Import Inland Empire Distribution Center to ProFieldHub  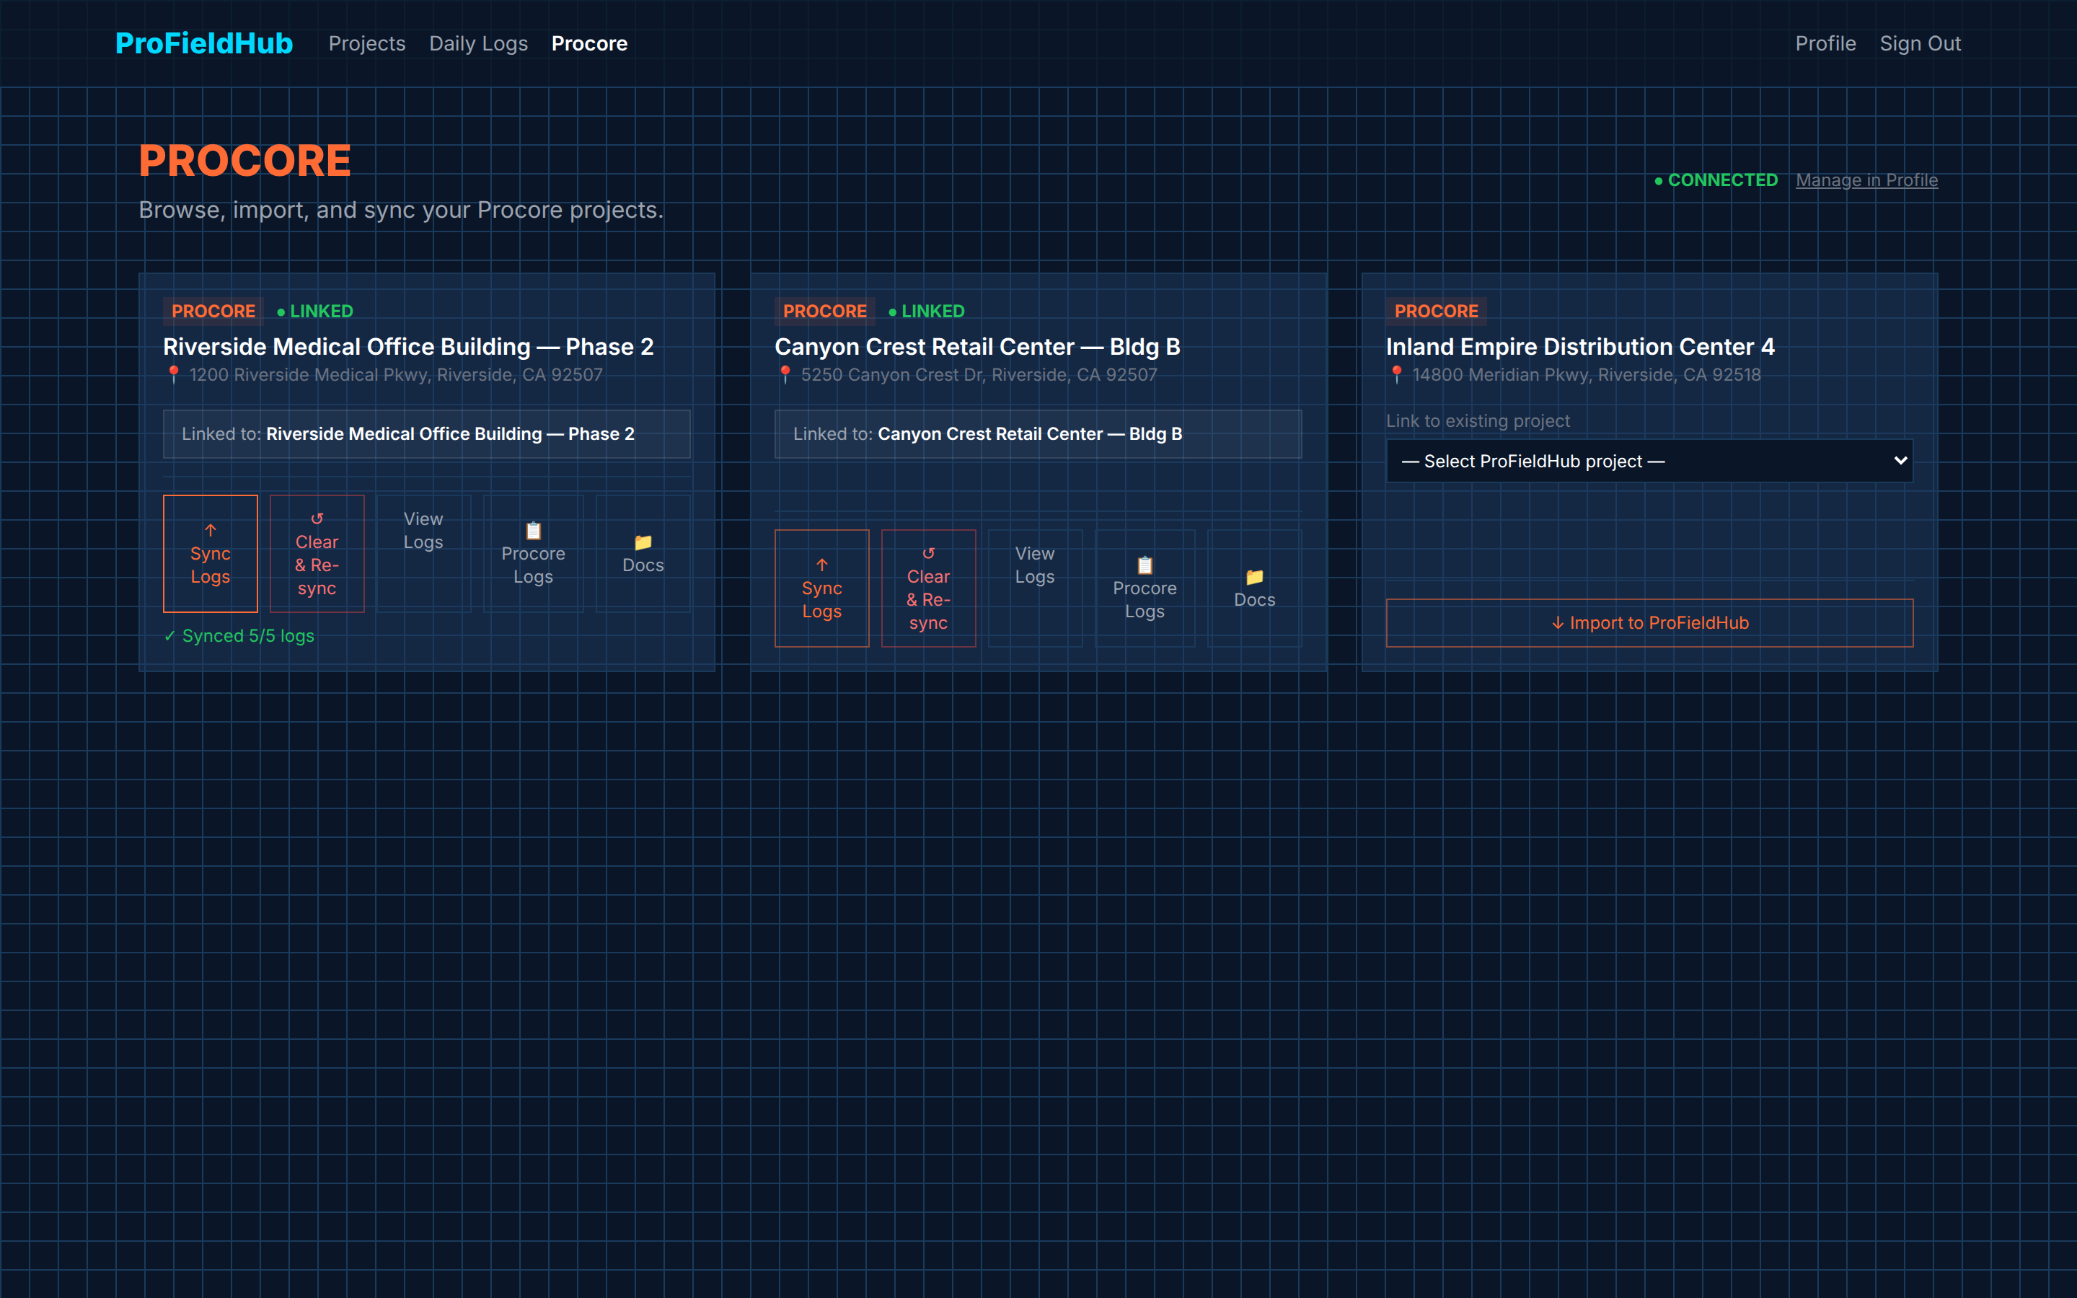tap(1649, 622)
